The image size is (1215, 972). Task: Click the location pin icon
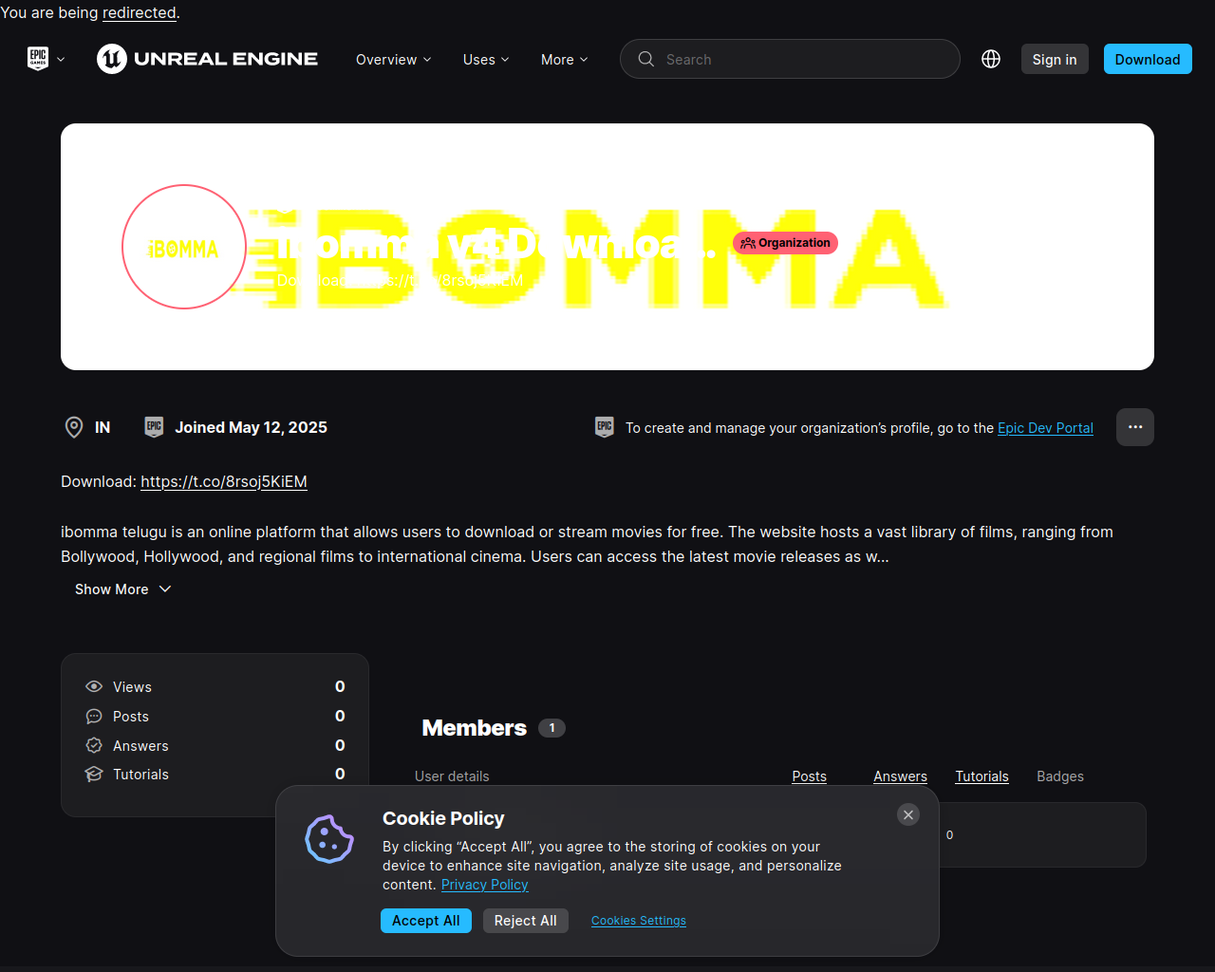pyautogui.click(x=73, y=427)
